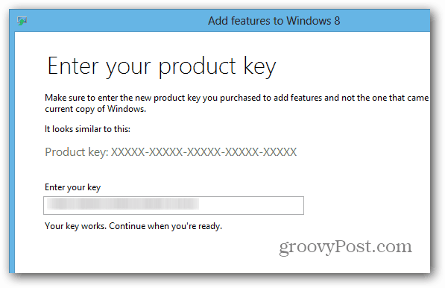This screenshot has width=445, height=288.
Task: Click the word 'key' in the large heading
Action: [259, 67]
